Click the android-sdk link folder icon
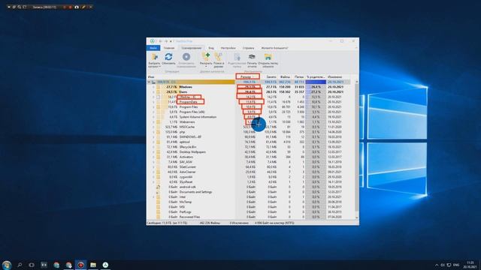This screenshot has height=270, width=481. coord(159,187)
